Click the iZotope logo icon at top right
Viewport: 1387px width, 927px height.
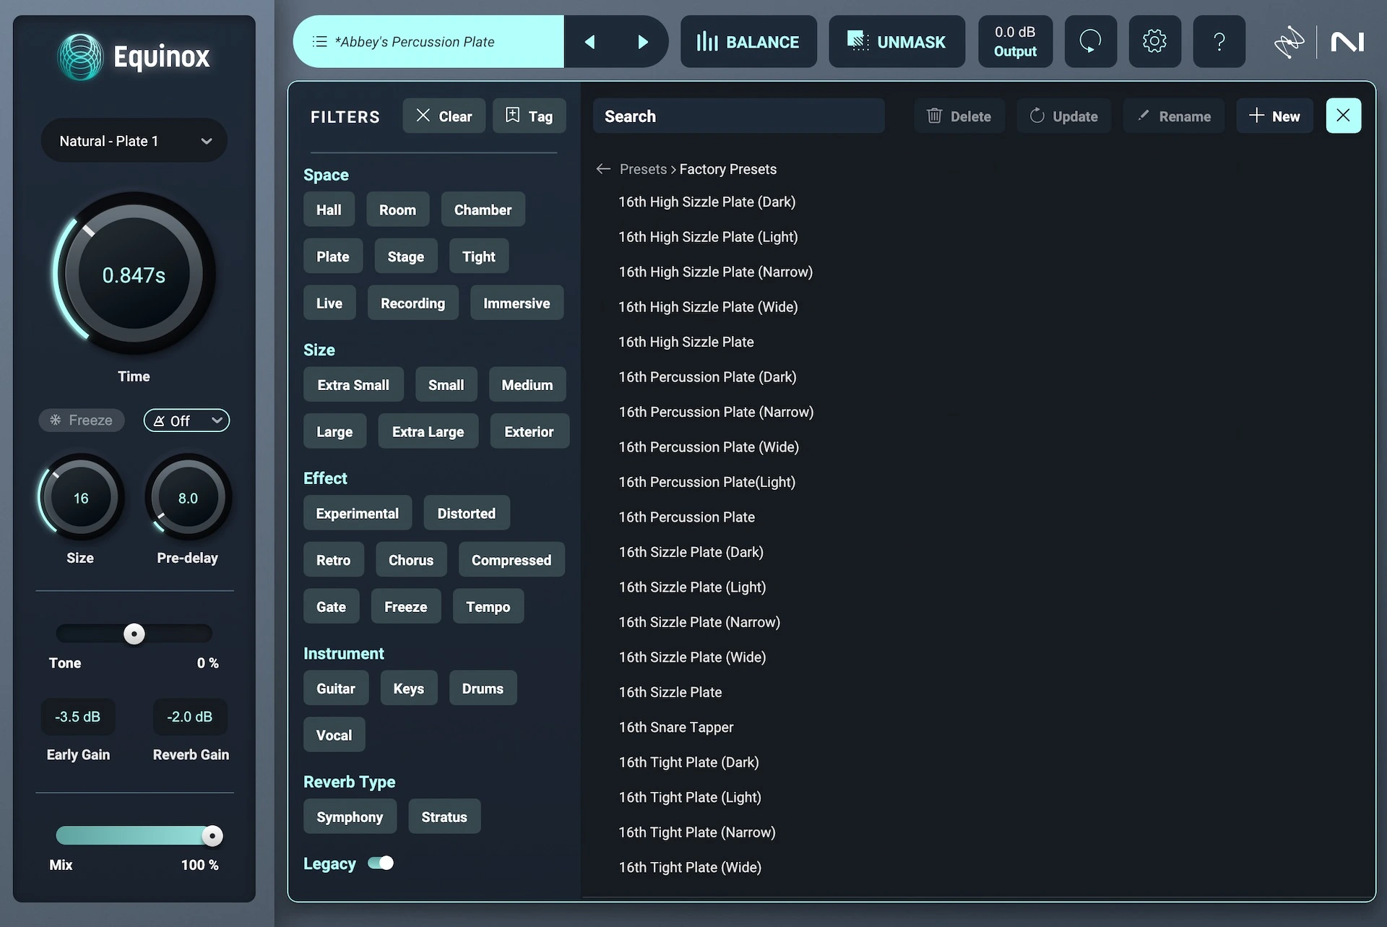(x=1289, y=42)
